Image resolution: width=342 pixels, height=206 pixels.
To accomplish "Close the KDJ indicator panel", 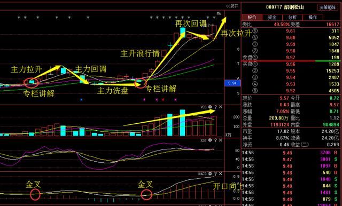I will click(221, 140).
